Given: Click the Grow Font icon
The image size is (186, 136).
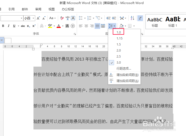Looking at the screenshot, I should click(x=38, y=18).
